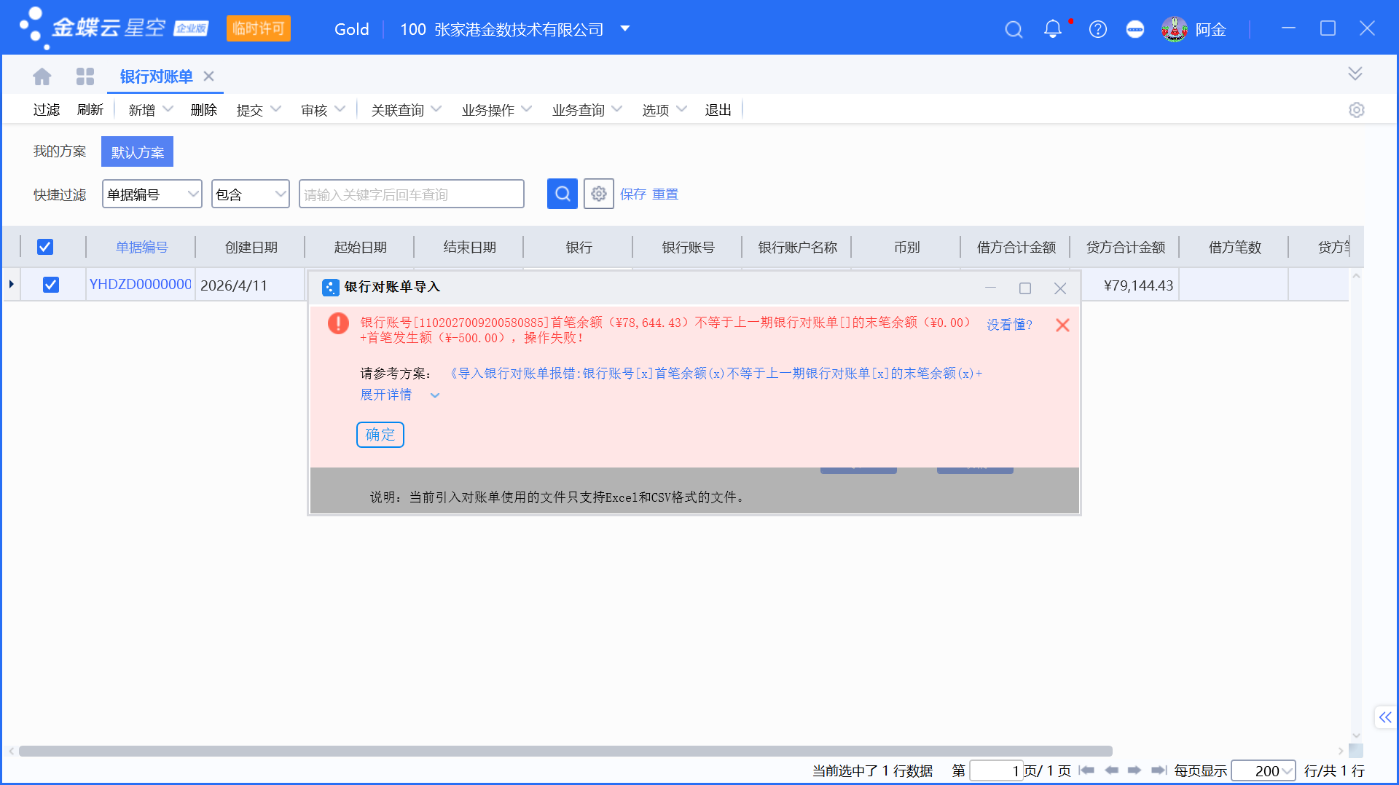This screenshot has width=1399, height=785.
Task: Click the 临时许可 license badge
Action: point(259,28)
